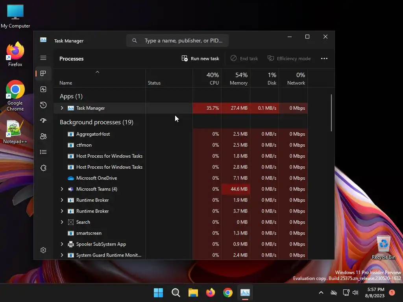This screenshot has width=403, height=302.
Task: Select the Firefox desktop shortcut
Action: [x=15, y=54]
